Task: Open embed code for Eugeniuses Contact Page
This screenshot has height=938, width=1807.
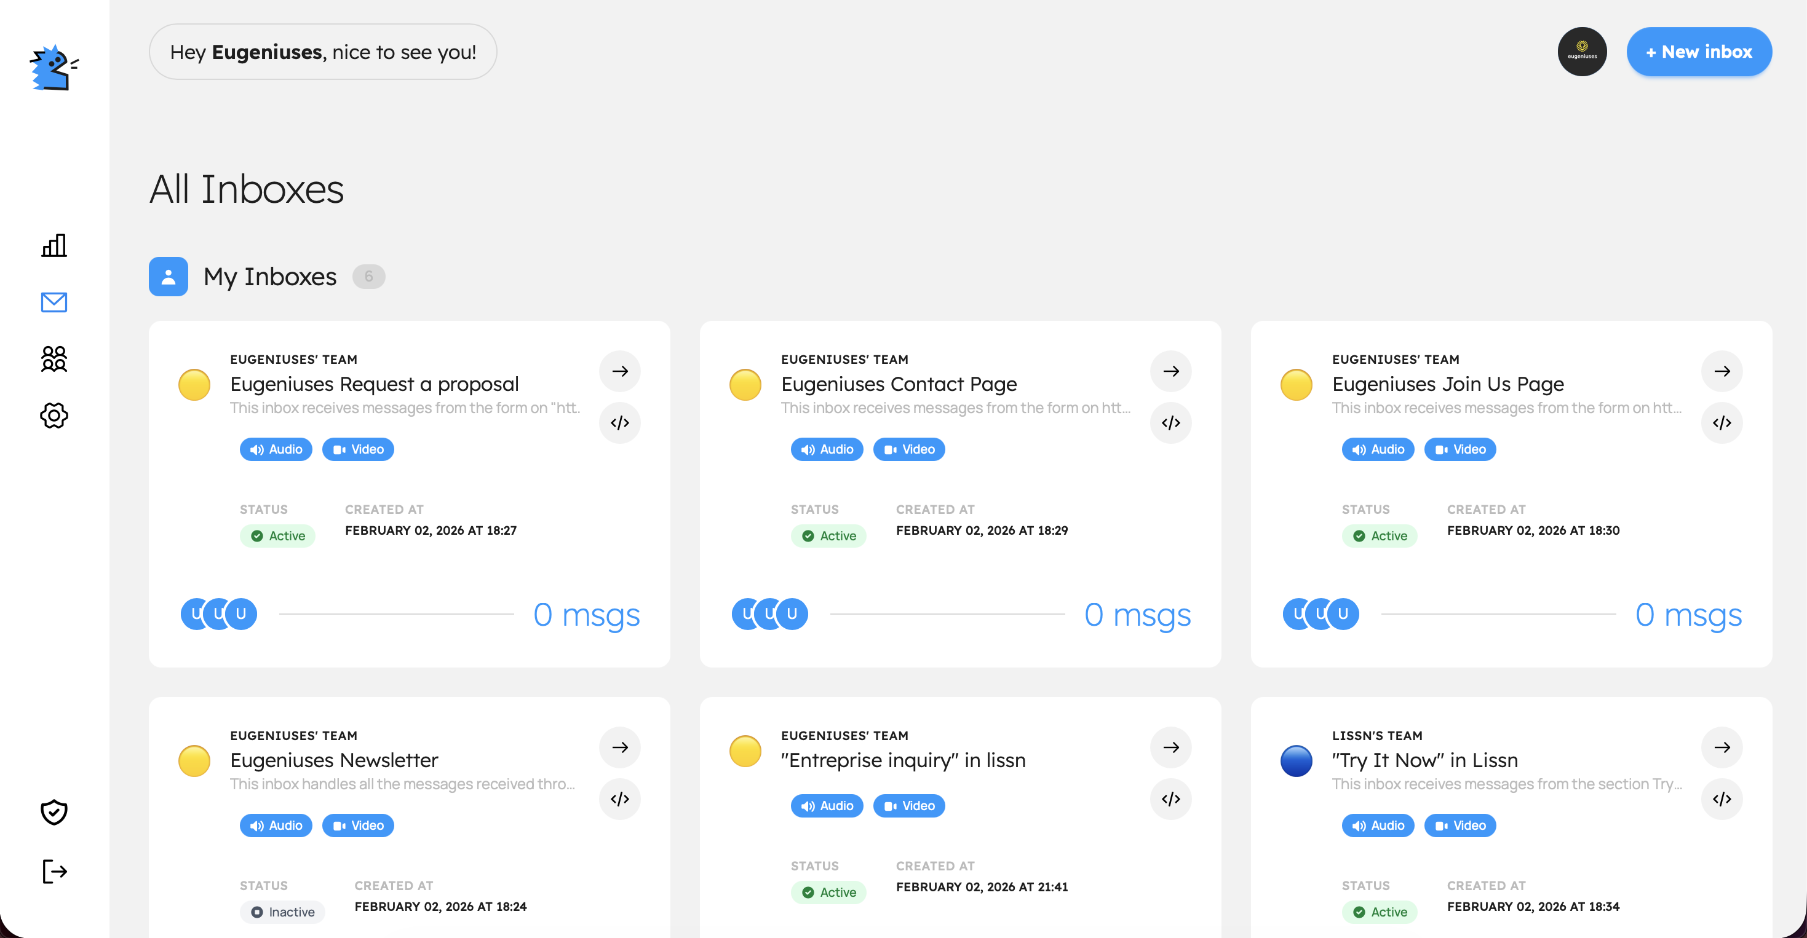Action: coord(1170,423)
